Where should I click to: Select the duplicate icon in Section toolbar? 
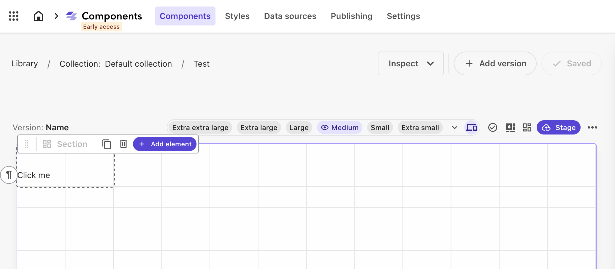107,144
